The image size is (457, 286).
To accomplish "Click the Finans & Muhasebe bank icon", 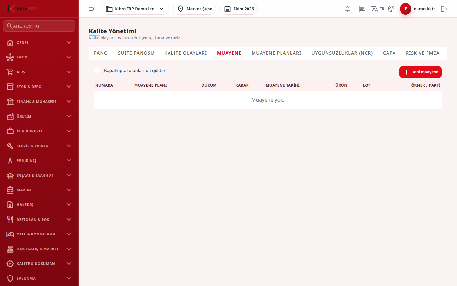I will click(x=10, y=102).
